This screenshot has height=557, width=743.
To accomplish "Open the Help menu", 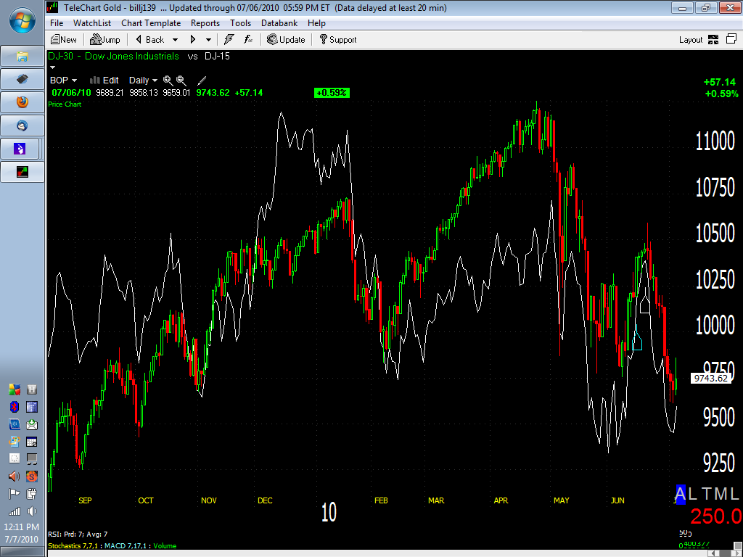I will [x=316, y=23].
